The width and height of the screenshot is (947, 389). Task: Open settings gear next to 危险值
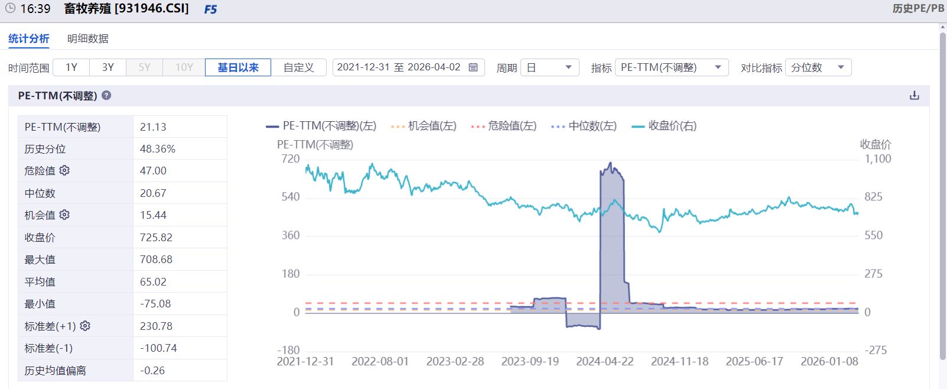[64, 170]
